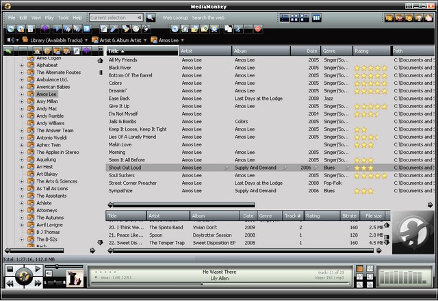This screenshot has height=301, width=438.
Task: Click the purple podcast icon in main toolbar
Action: click(x=45, y=29)
